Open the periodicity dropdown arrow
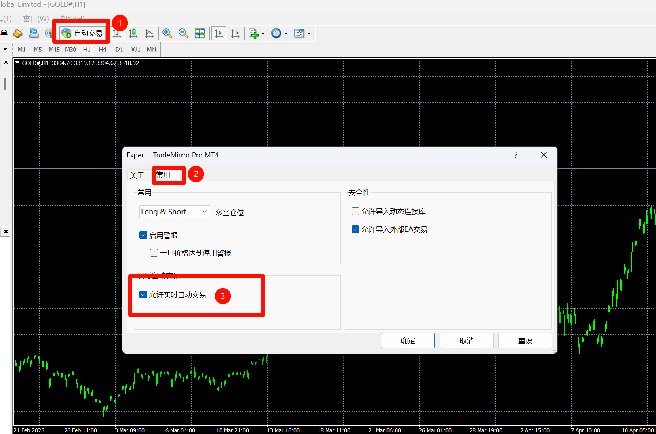 [286, 33]
